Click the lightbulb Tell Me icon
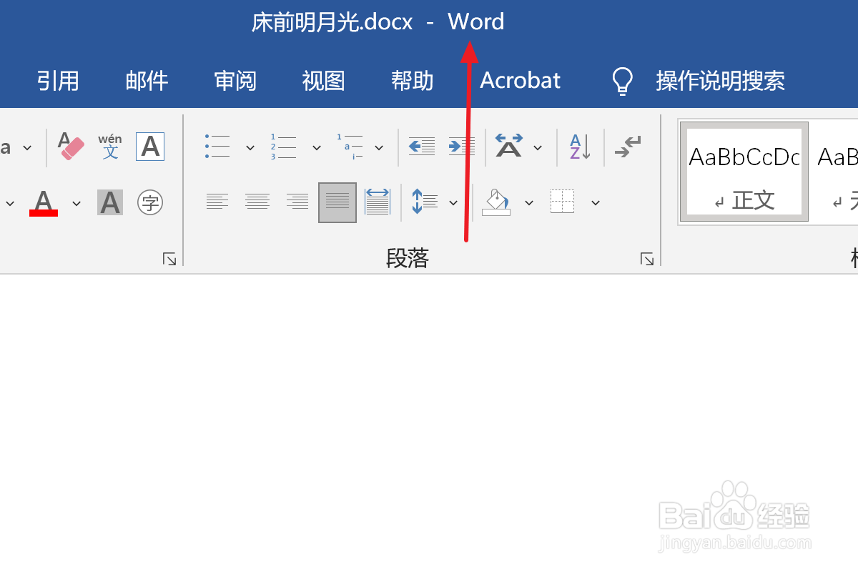This screenshot has width=858, height=572. 623,81
